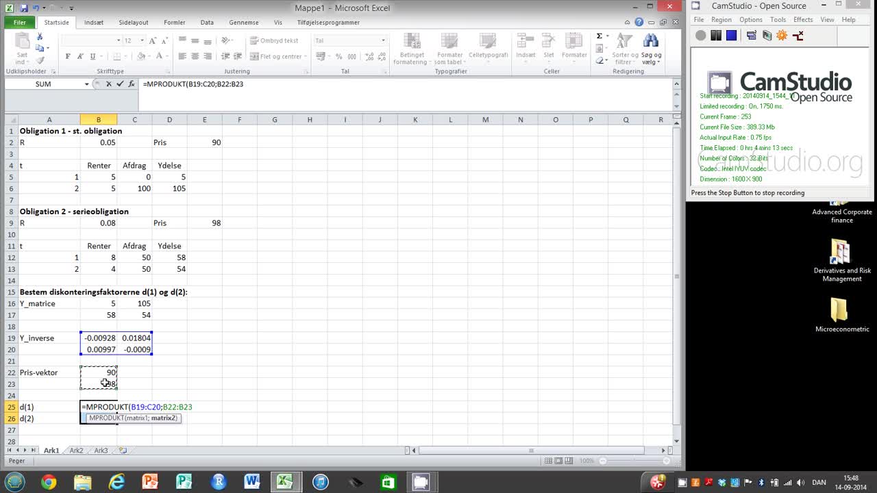Image resolution: width=877 pixels, height=493 pixels.
Task: Click the Normal view button in status bar
Action: (549, 461)
